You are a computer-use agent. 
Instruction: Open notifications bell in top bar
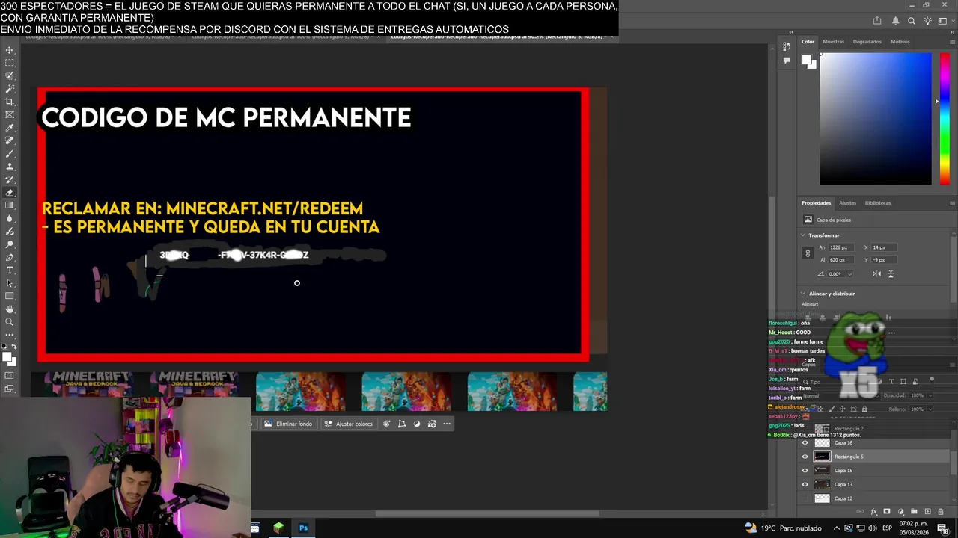point(895,21)
